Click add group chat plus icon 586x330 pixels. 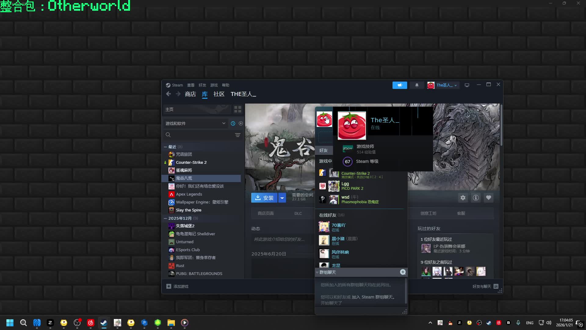pos(403,272)
